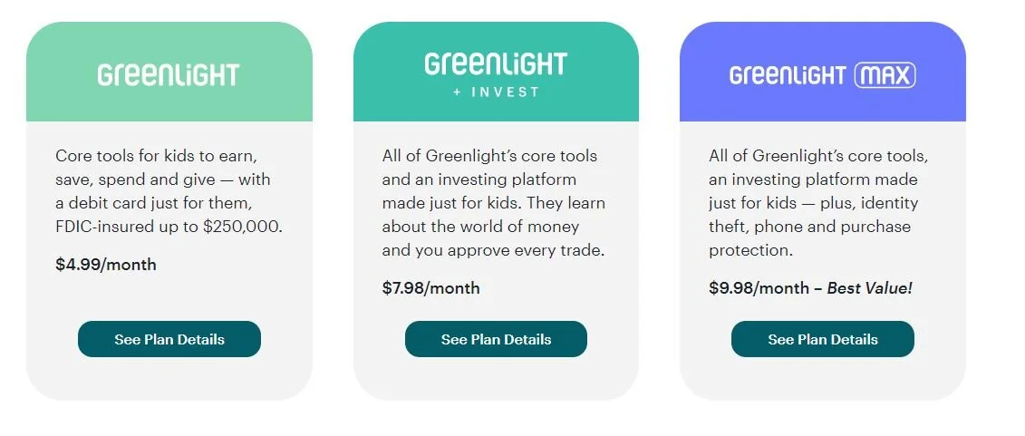1025x436 pixels.
Task: Pick the teal Invest header banner
Action: pyautogui.click(x=496, y=72)
